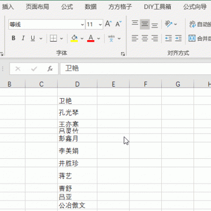Click merge and center (合并后居中) button
211x211 pixels.
(x=199, y=38)
